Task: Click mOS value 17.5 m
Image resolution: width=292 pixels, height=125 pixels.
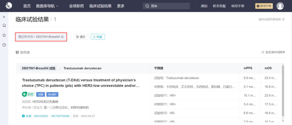Action: tap(271, 104)
